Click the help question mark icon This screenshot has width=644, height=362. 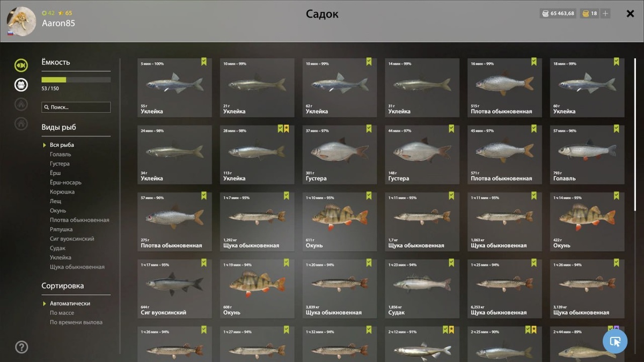click(21, 347)
